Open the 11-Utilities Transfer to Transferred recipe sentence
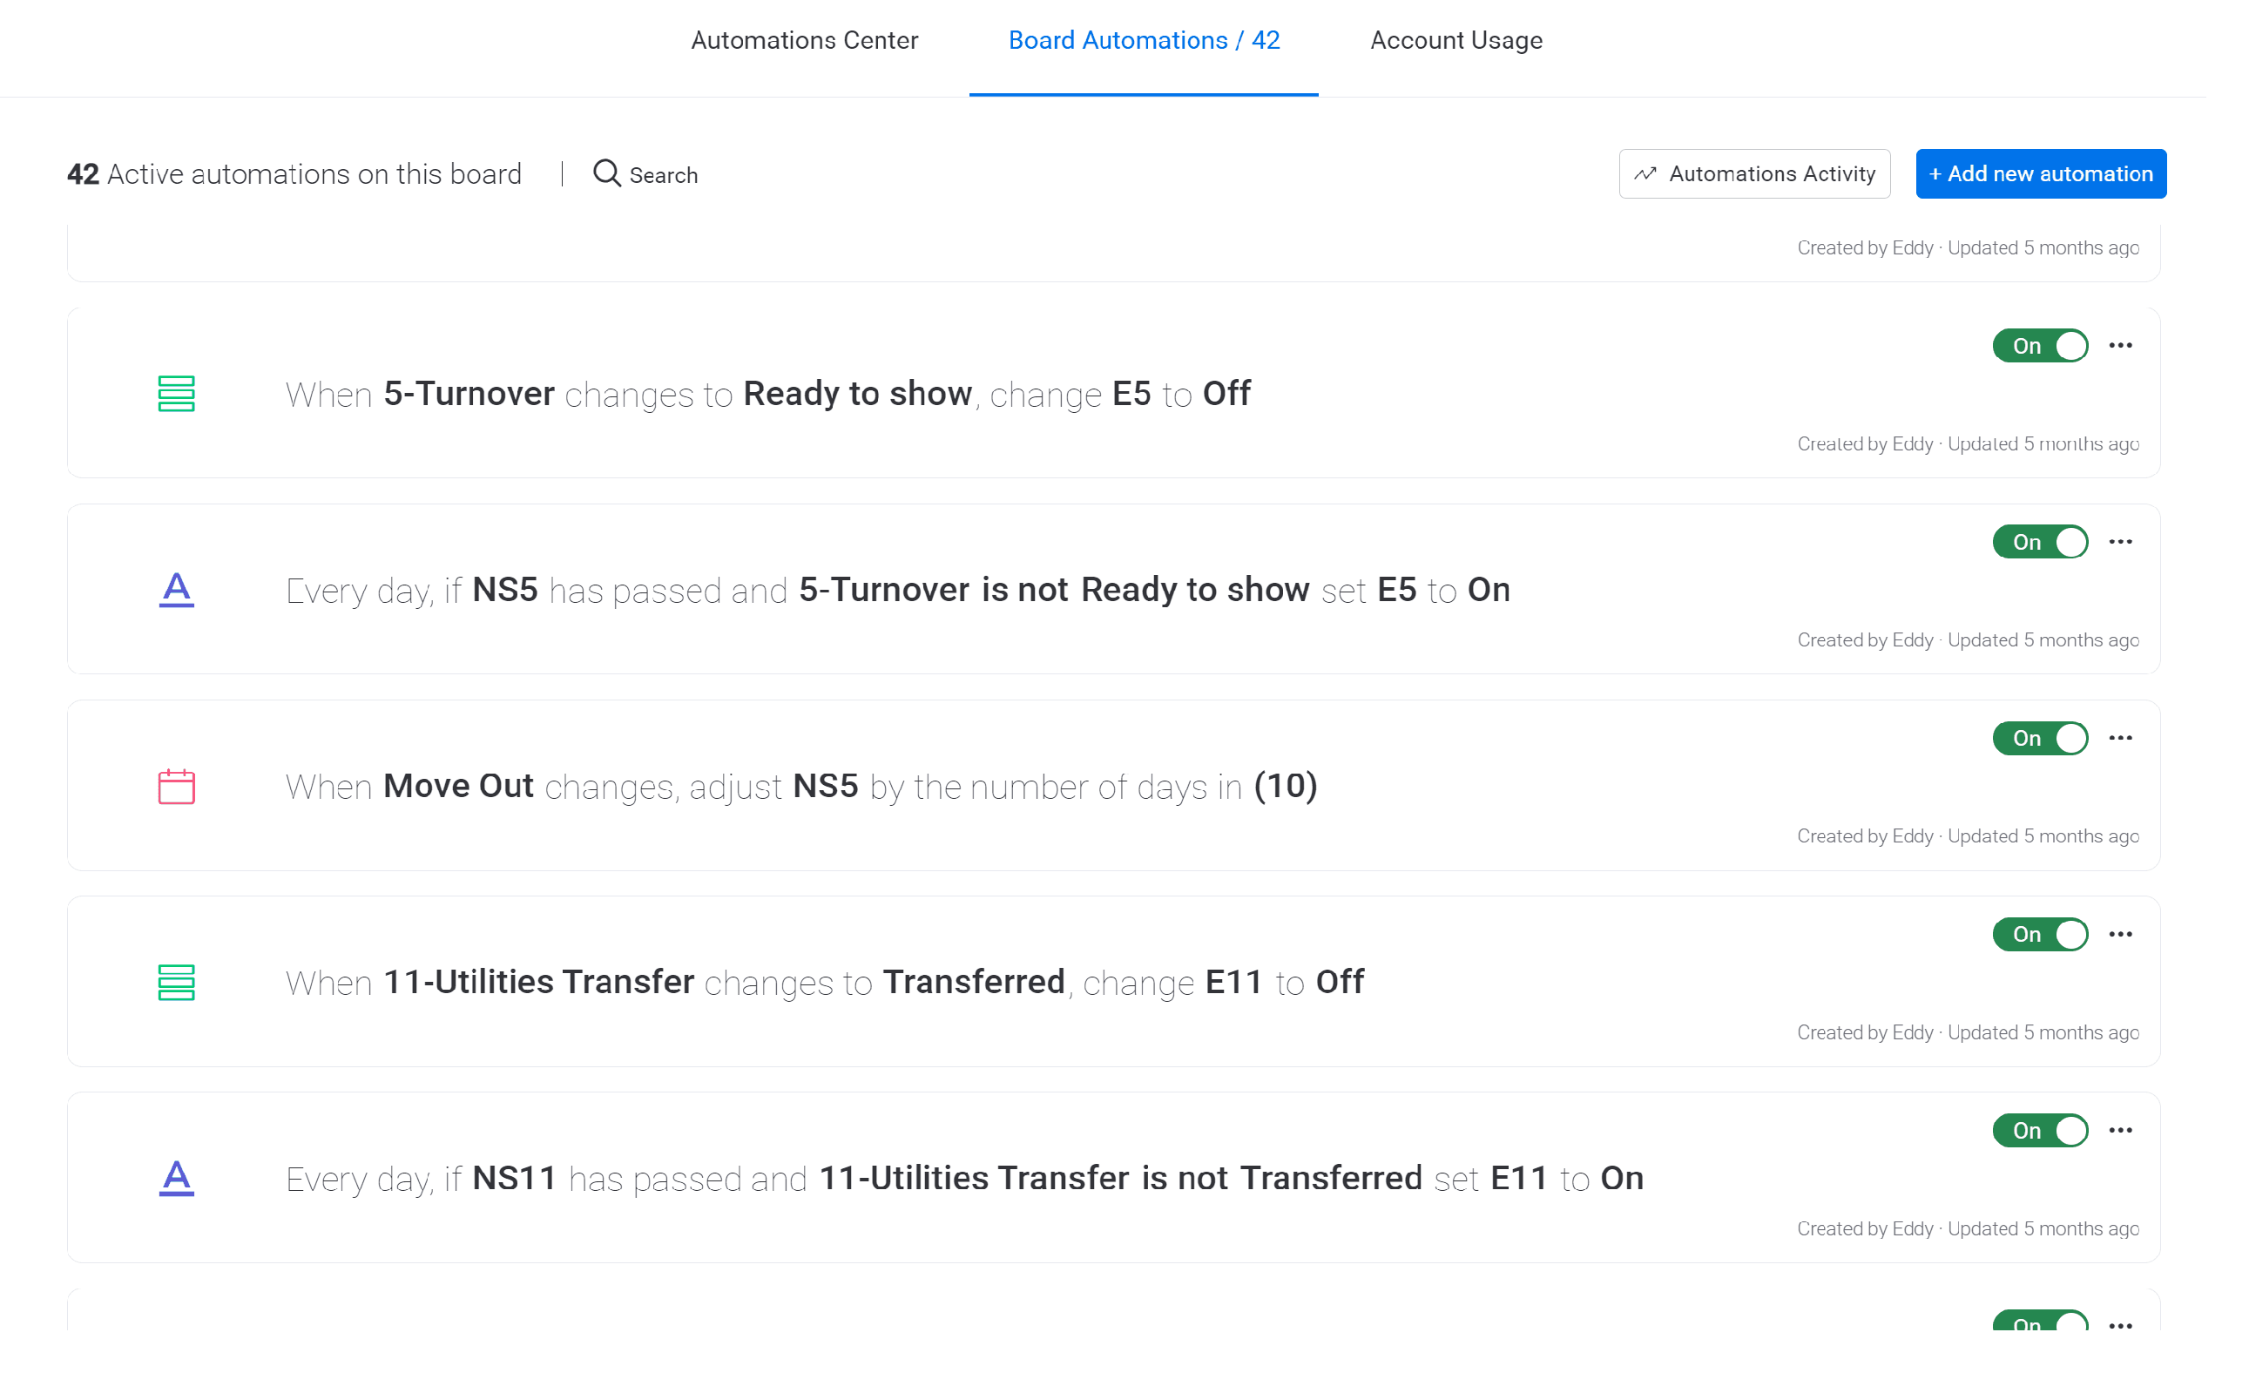 (825, 984)
